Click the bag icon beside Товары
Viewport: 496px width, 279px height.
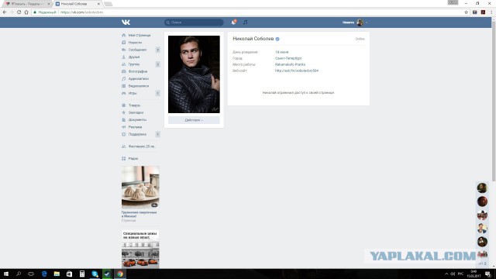[124, 105]
